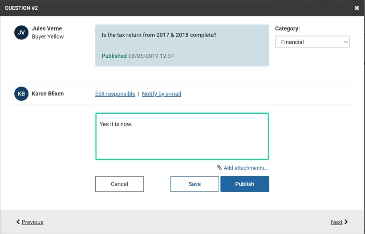Open the Edit responsible link
Image resolution: width=365 pixels, height=234 pixels.
(115, 94)
